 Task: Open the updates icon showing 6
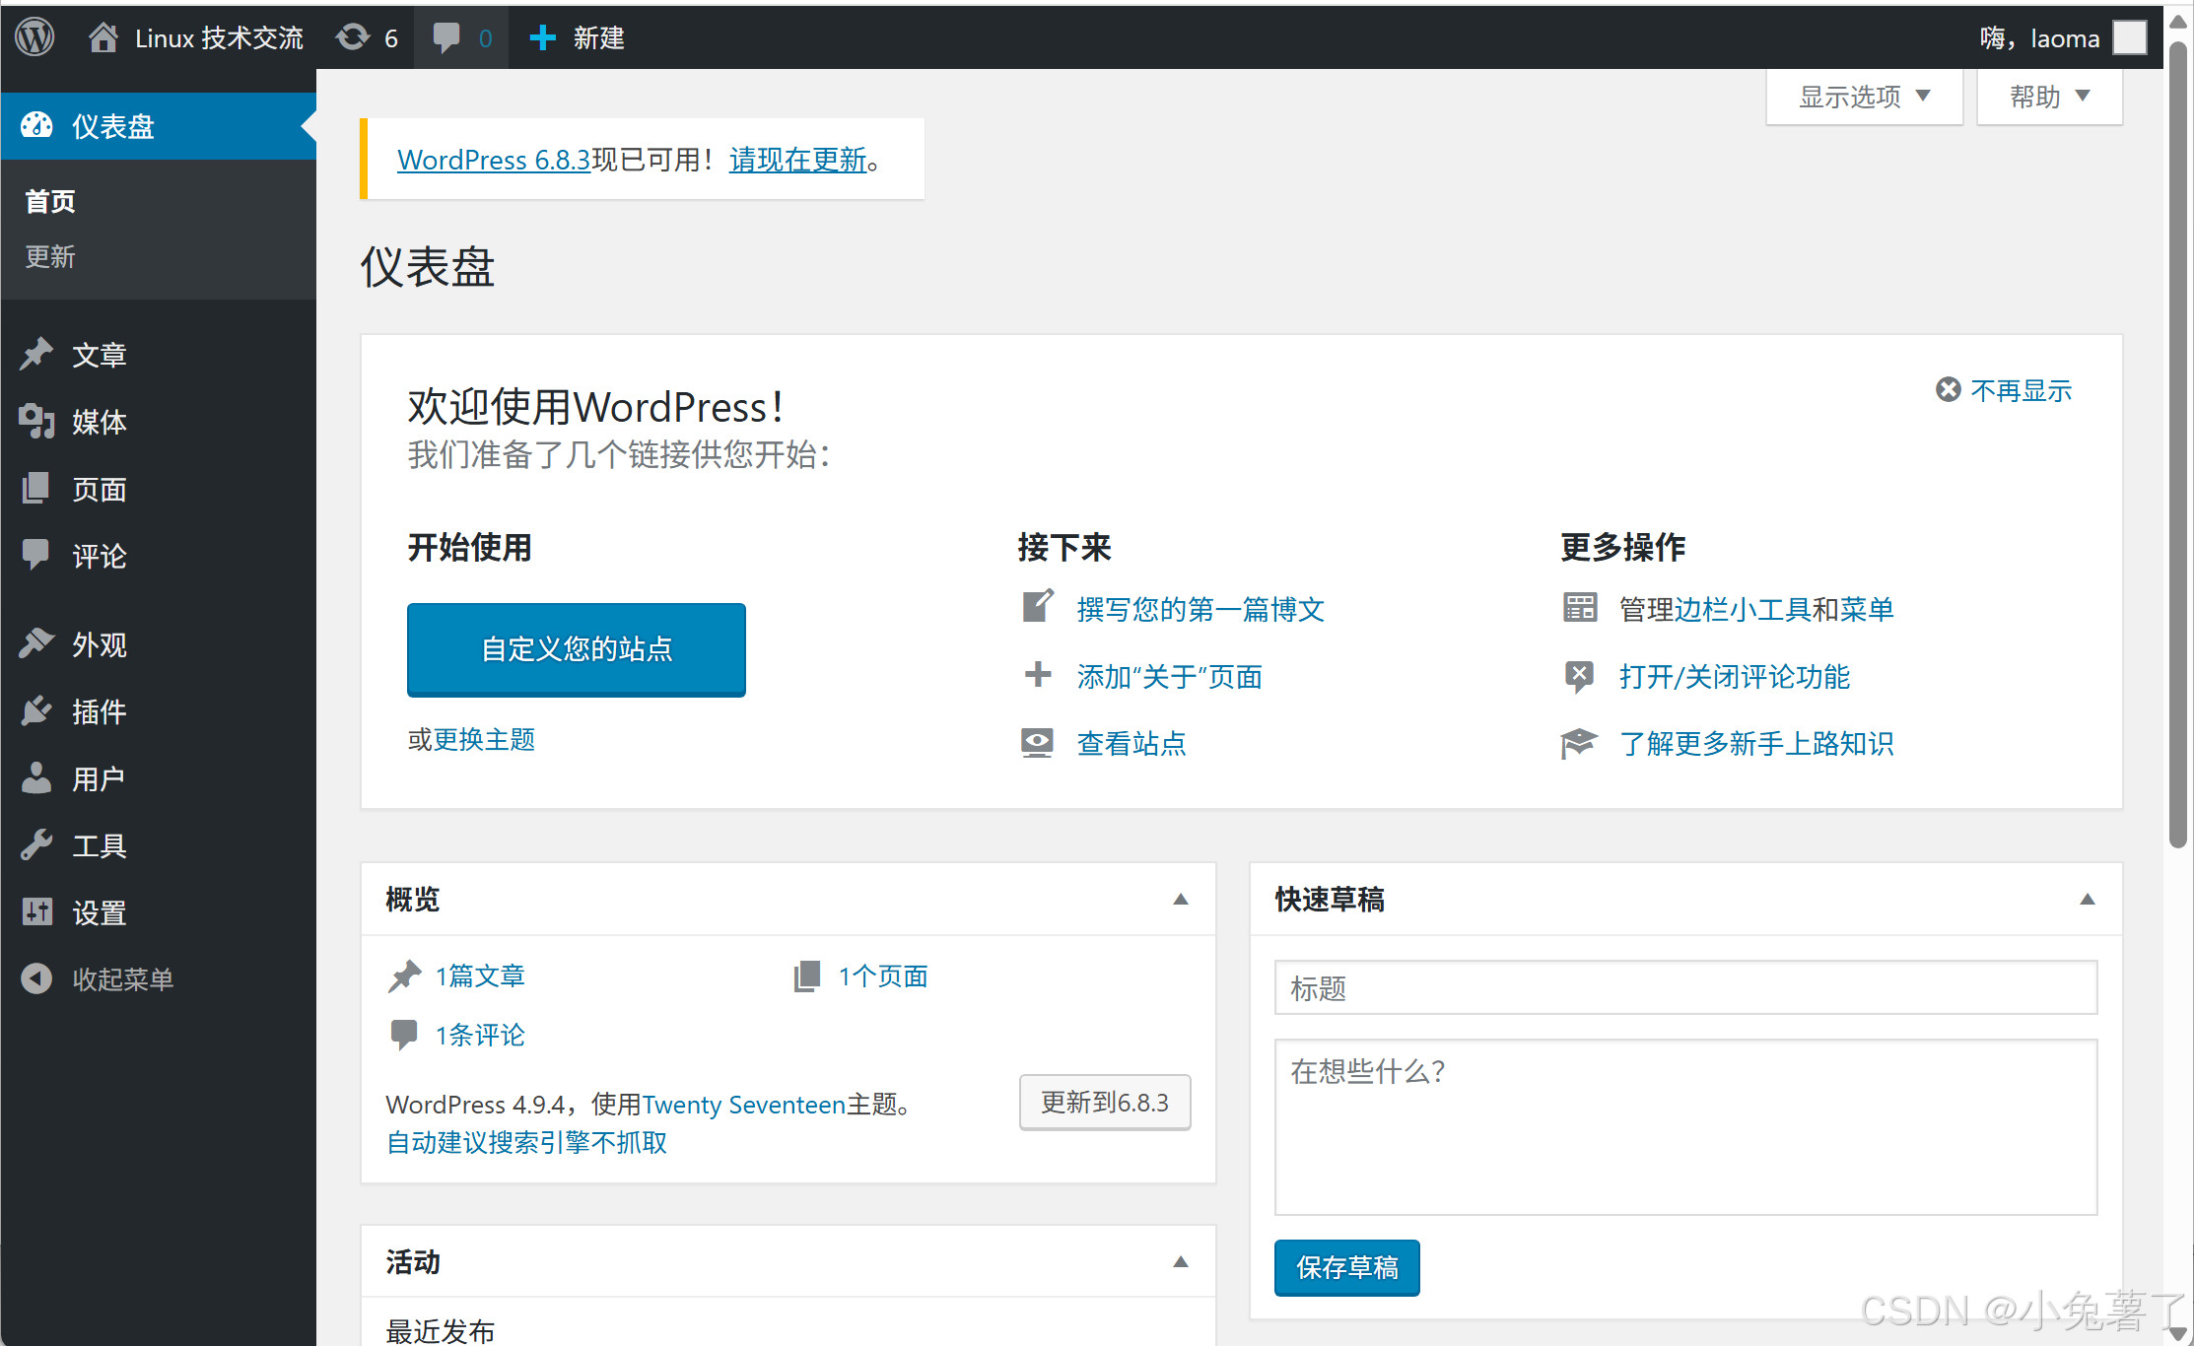(x=353, y=37)
